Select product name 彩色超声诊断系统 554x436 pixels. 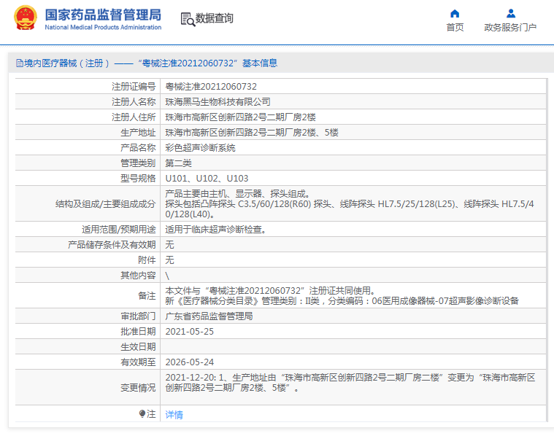200,147
